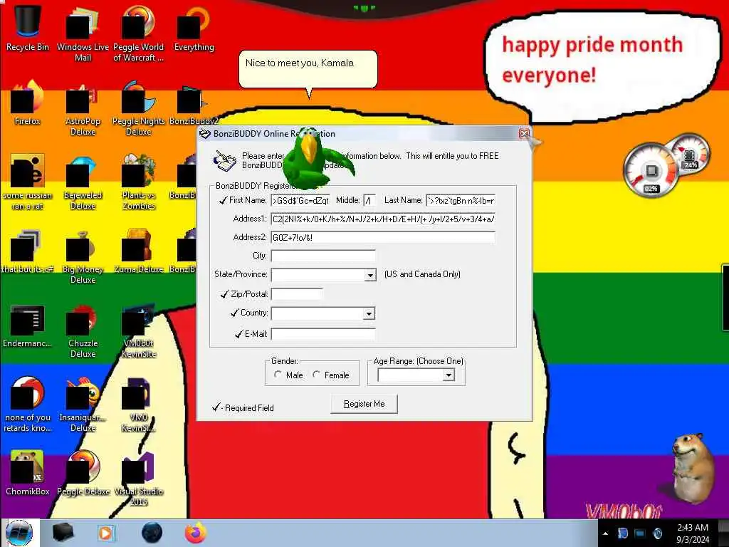729x547 pixels.
Task: Click the City field
Action: pos(323,256)
